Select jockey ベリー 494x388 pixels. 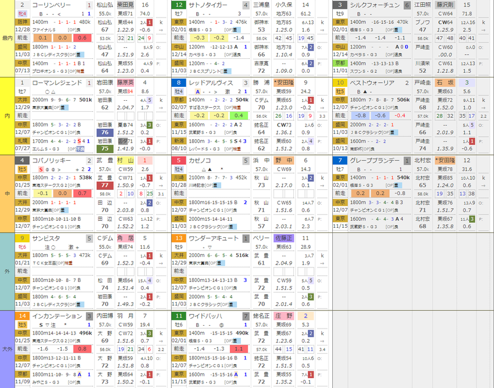(261, 238)
